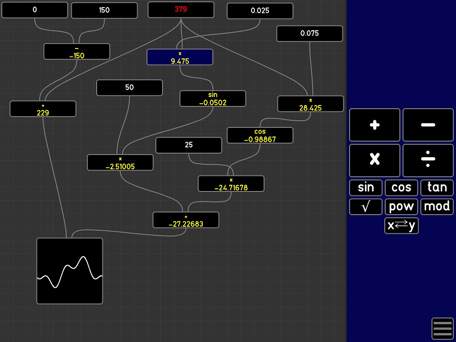Click the x⇄y swap button
This screenshot has height=342, width=456.
[401, 226]
